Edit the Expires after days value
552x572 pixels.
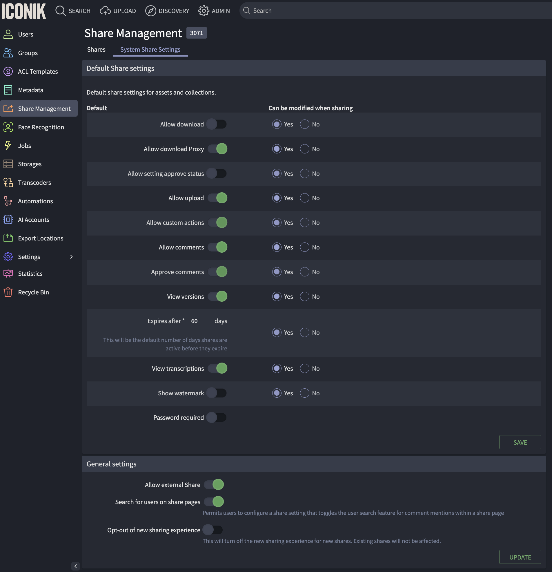point(195,321)
